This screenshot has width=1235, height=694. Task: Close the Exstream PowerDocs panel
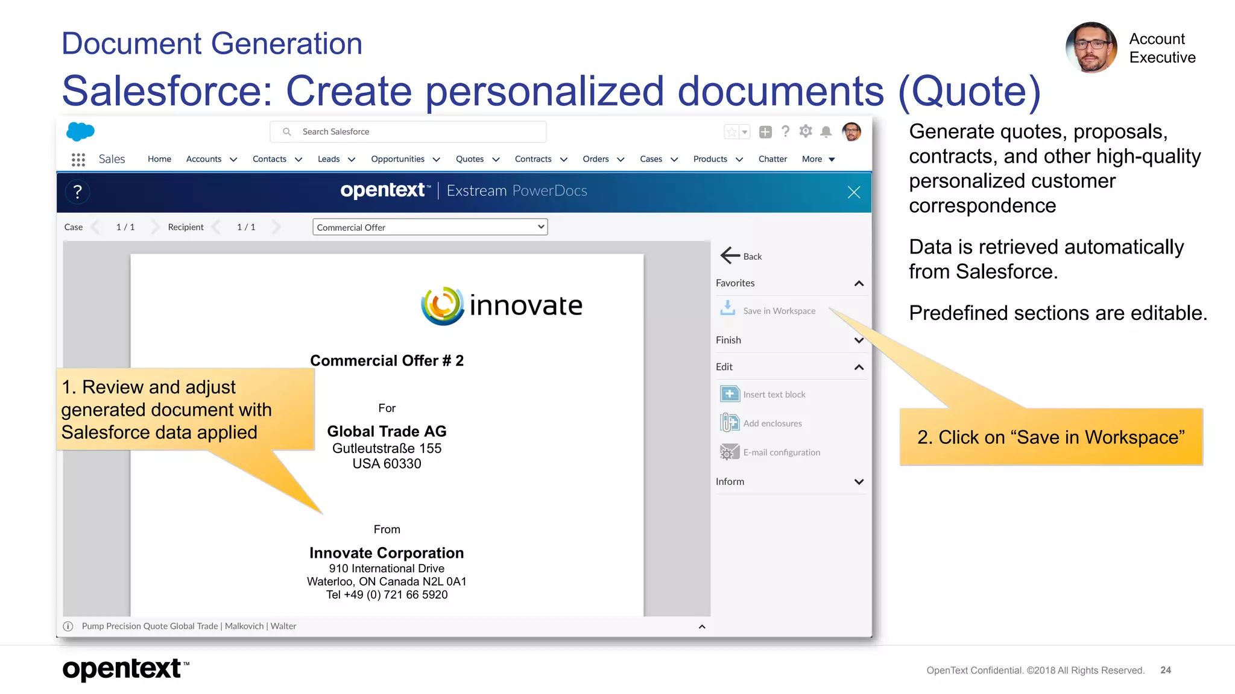click(853, 192)
